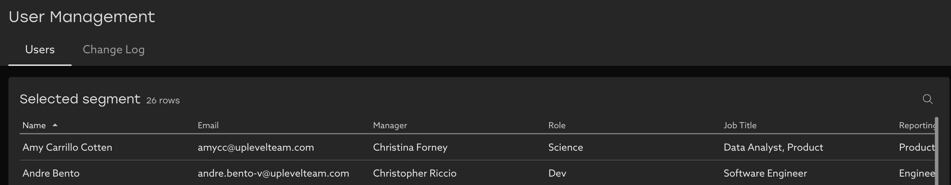Open the Andre Bento user row
This screenshot has height=185, width=951.
pos(51,173)
